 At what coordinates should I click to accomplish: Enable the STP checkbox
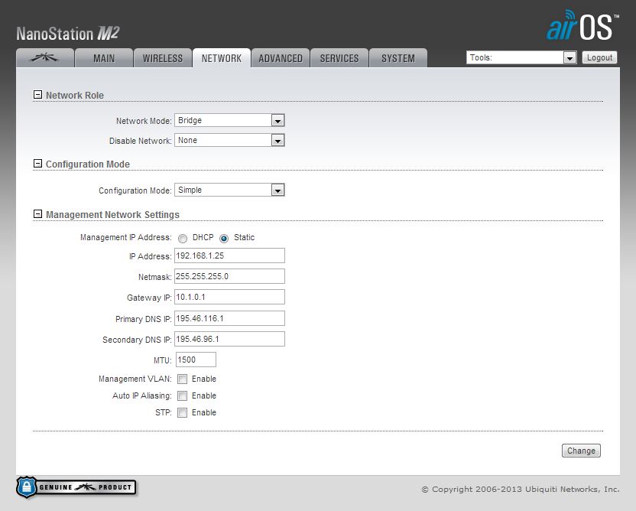click(183, 413)
